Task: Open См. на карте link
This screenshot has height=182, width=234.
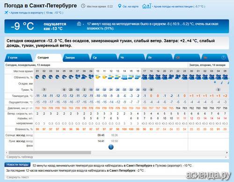Action: (131, 7)
